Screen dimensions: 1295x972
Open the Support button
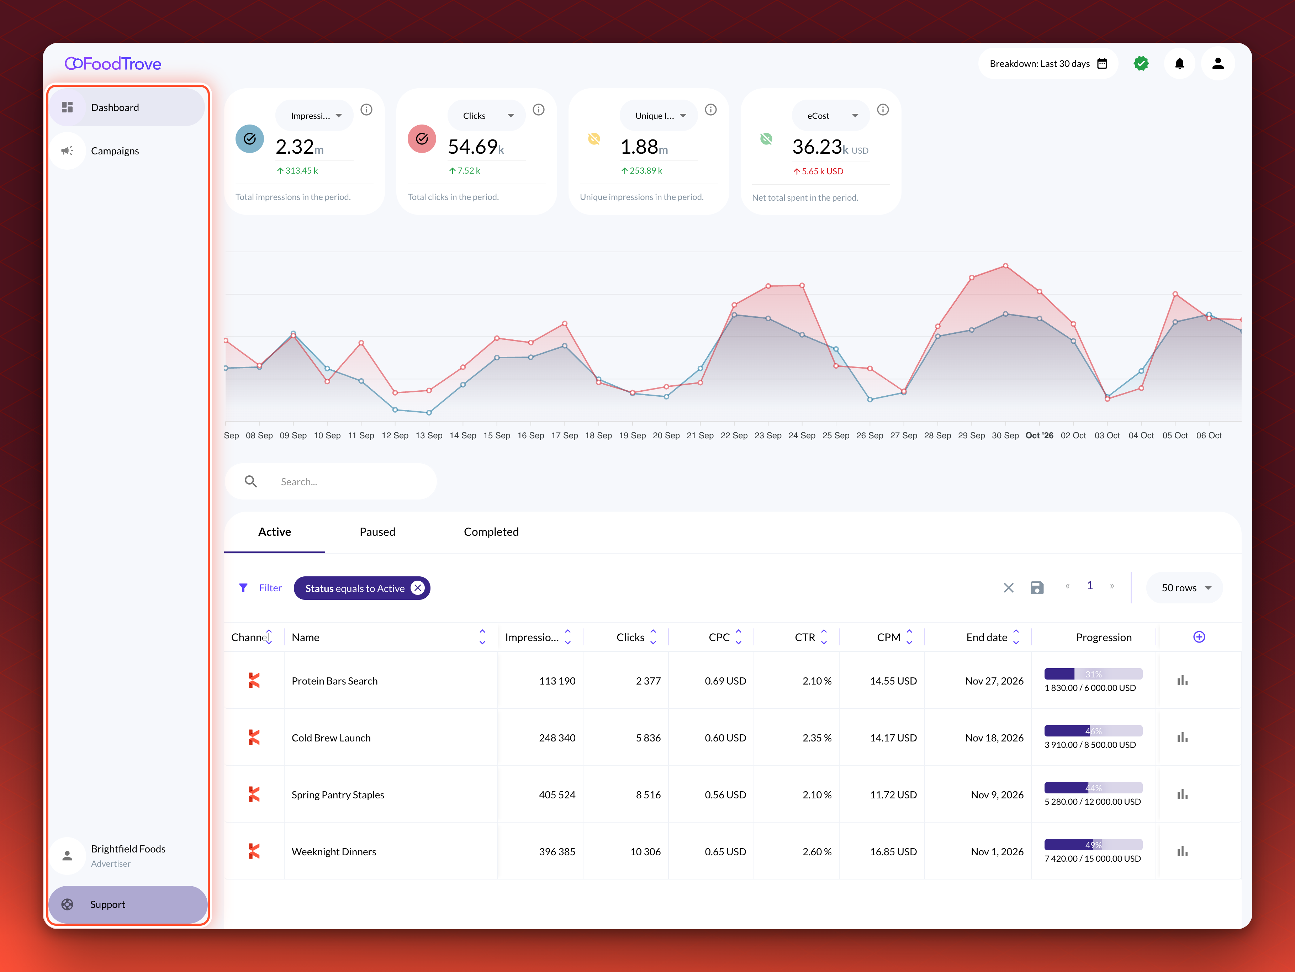pos(128,904)
